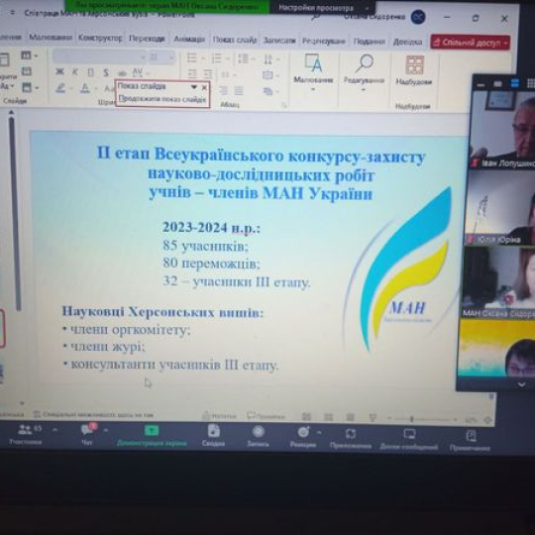Open the Zoom whiteboards button
The height and width of the screenshot is (535, 535).
click(409, 439)
